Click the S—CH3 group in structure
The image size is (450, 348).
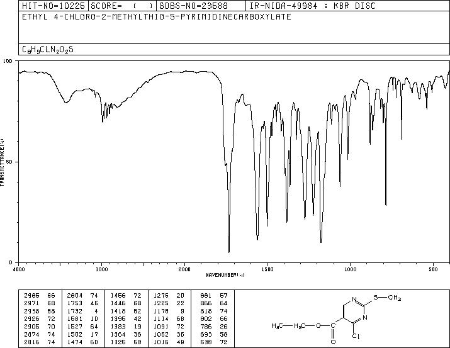pos(387,298)
